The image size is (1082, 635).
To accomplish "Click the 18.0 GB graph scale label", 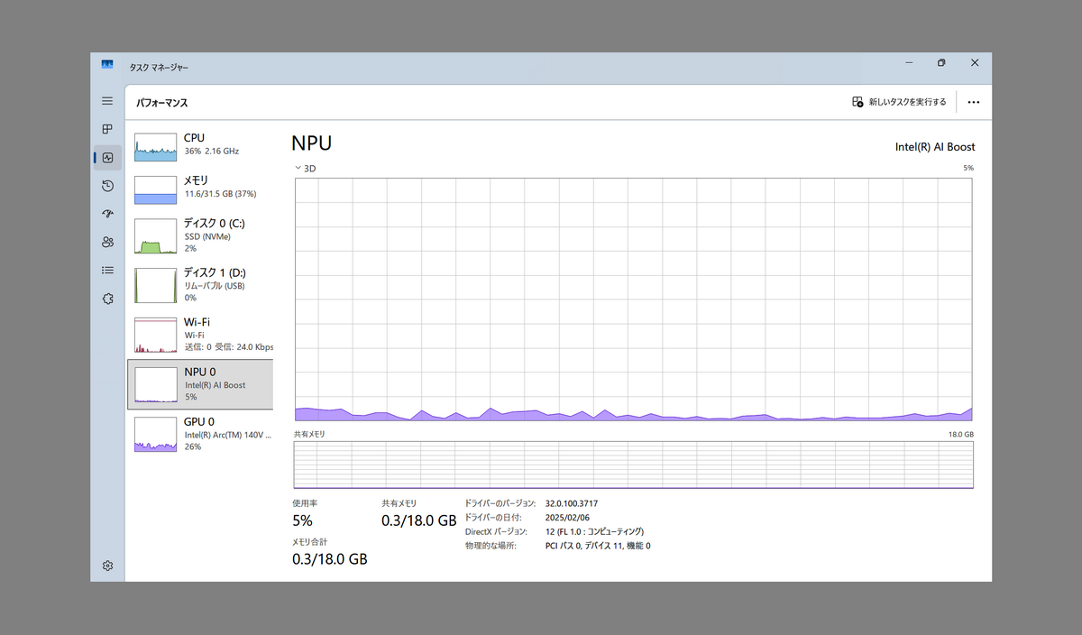I will (960, 435).
